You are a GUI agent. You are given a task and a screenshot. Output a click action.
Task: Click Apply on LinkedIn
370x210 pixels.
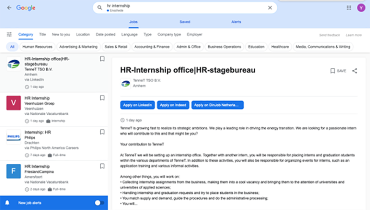[x=137, y=105]
